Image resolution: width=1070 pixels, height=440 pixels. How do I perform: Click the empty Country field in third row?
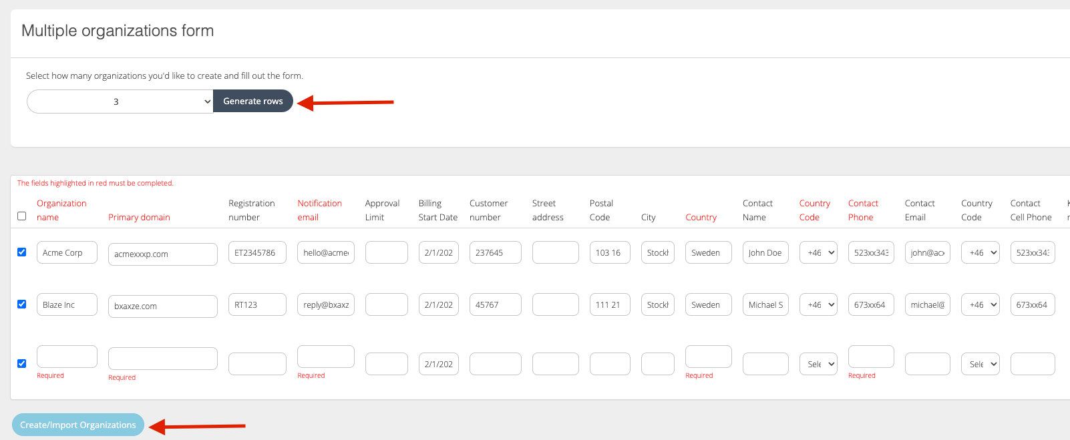click(x=708, y=357)
